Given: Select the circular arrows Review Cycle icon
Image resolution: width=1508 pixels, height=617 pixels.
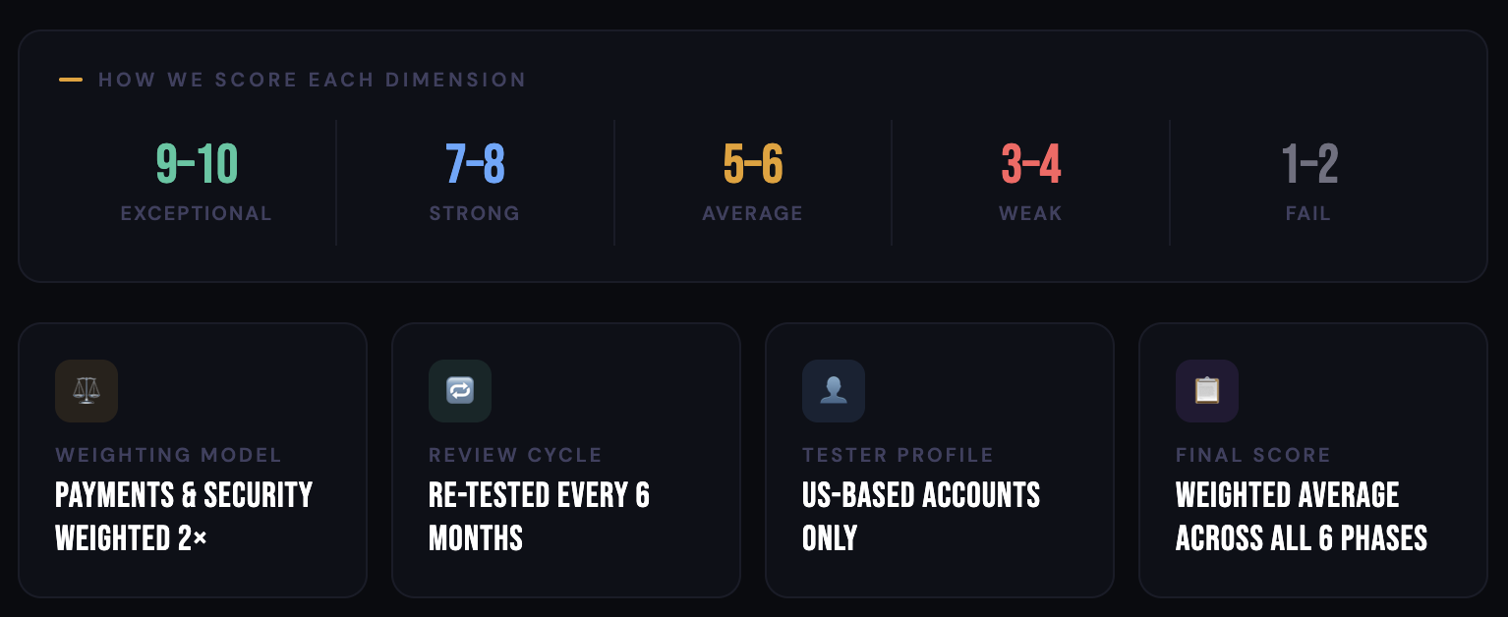Looking at the screenshot, I should point(460,390).
